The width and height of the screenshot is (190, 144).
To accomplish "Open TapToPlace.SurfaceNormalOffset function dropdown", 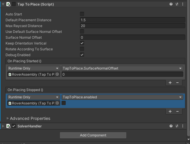I will (x=122, y=68).
